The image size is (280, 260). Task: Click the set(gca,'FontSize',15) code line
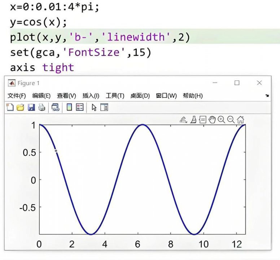coord(81,52)
